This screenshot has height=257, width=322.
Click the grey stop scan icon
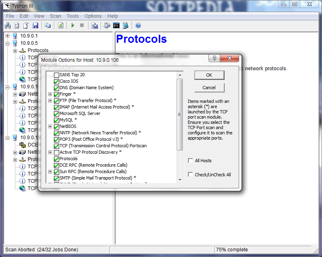[82, 25]
